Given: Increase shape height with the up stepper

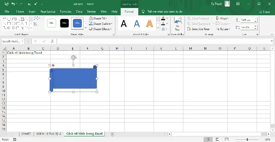Looking at the screenshot, I should point(256,19).
